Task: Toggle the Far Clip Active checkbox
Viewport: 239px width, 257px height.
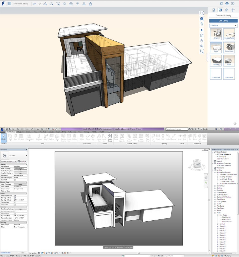Action: (15, 198)
